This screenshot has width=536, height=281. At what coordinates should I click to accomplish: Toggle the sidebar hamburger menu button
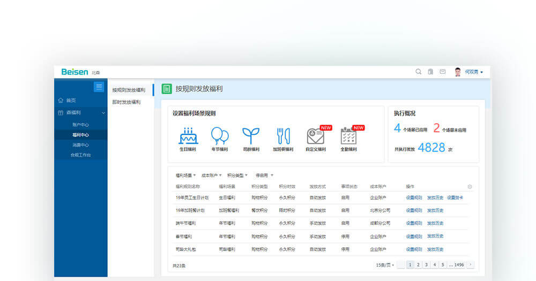[99, 87]
